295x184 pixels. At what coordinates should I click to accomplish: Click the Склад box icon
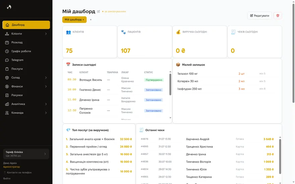(x=7, y=78)
